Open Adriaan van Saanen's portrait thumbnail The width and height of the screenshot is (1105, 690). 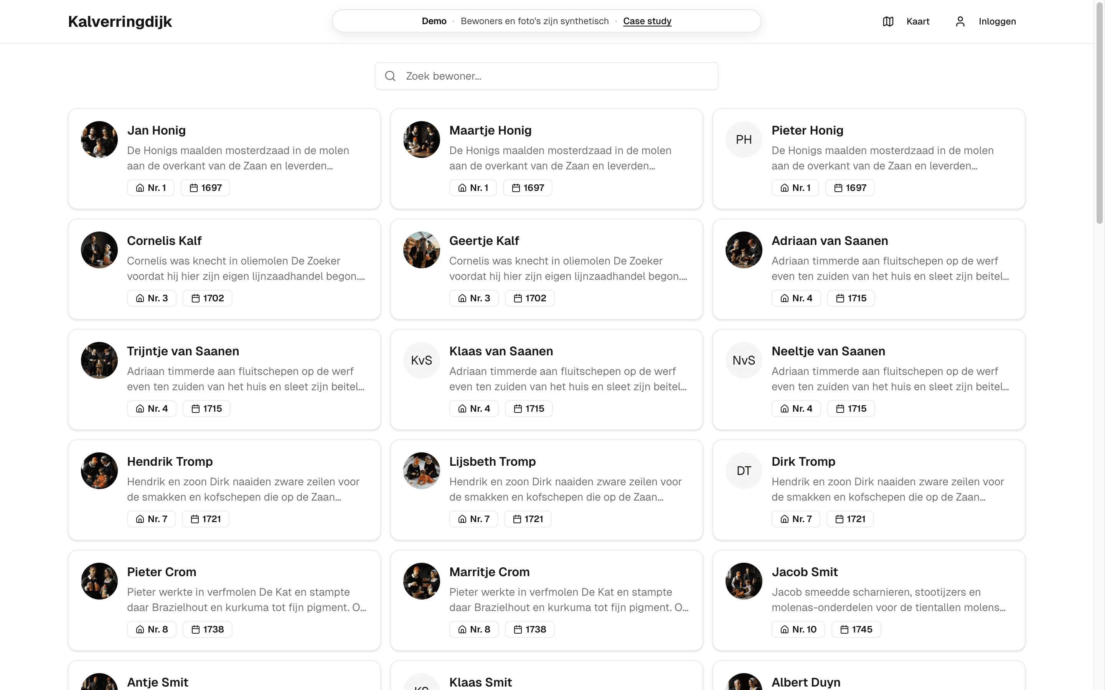pos(744,250)
